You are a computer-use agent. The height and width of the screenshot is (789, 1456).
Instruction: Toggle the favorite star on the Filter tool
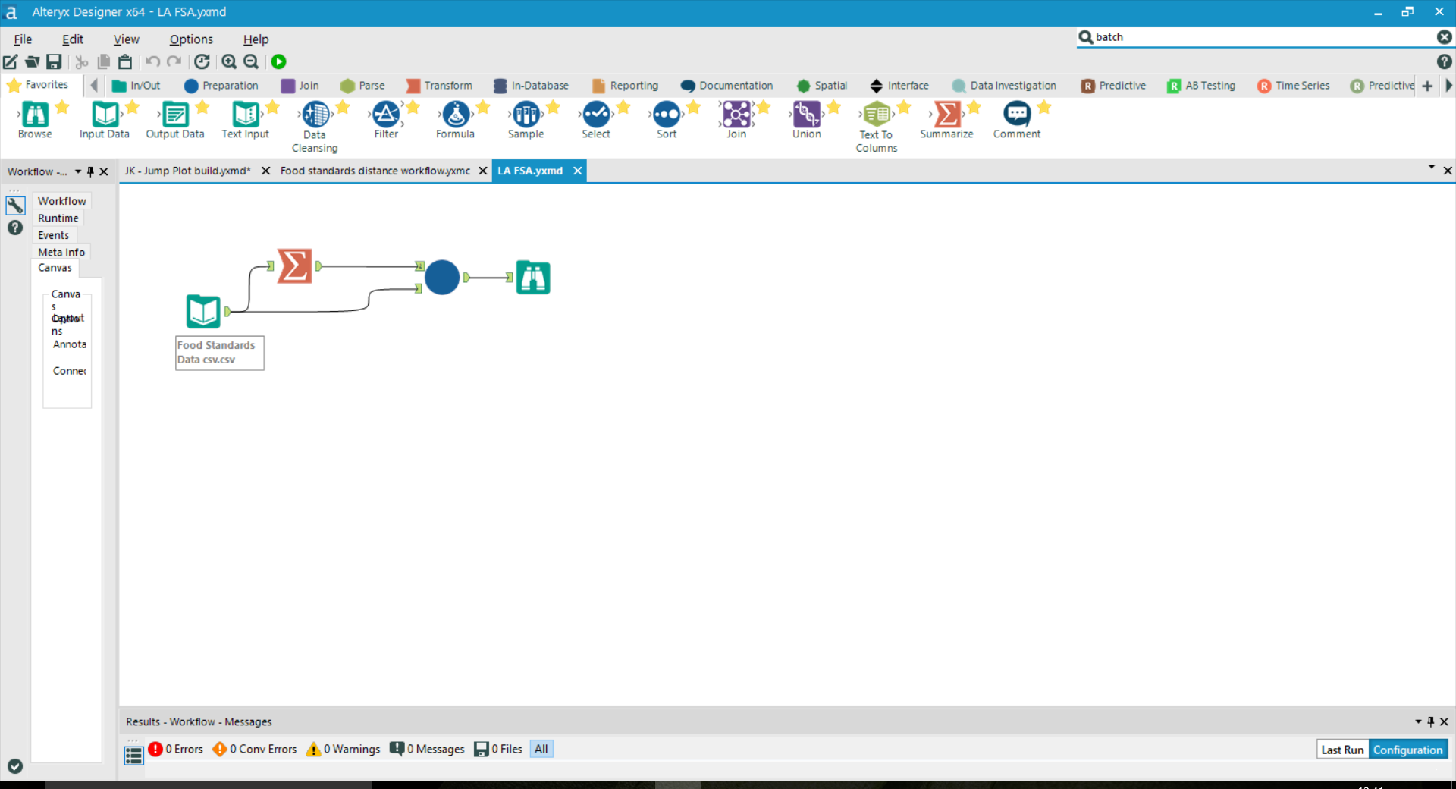coord(412,108)
